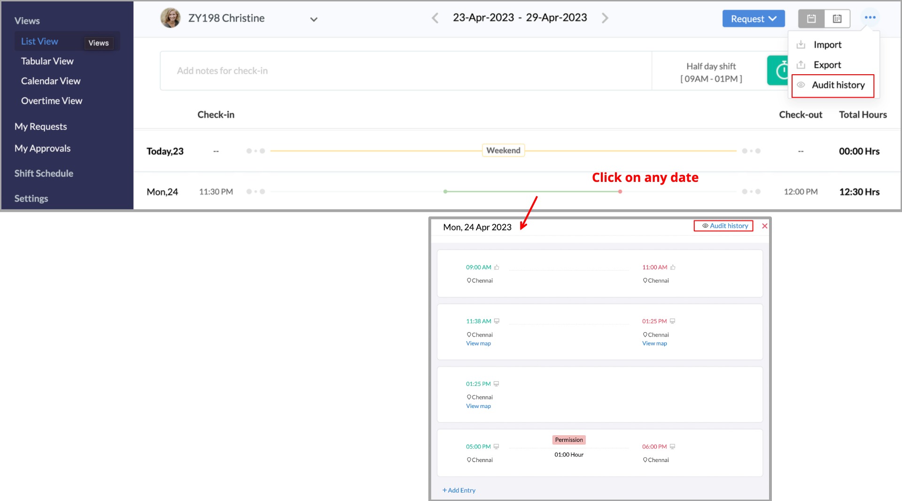Open the three-dot more options menu

pyautogui.click(x=870, y=18)
